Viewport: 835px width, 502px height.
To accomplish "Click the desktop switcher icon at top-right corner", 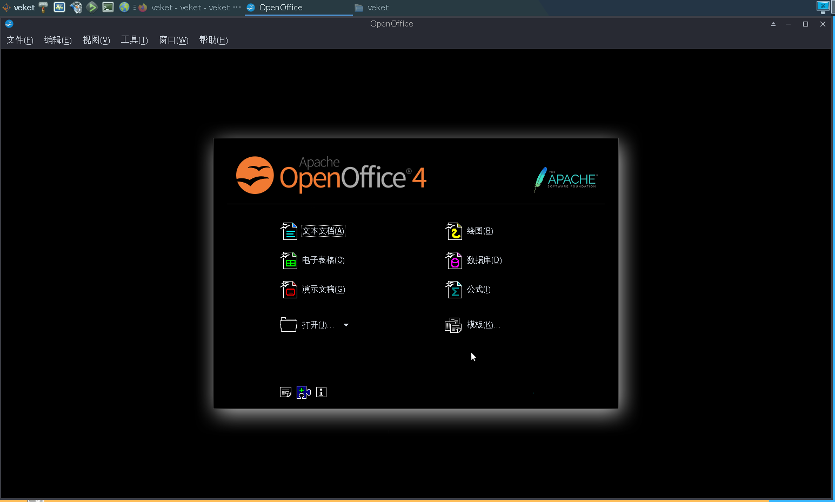I will (823, 6).
